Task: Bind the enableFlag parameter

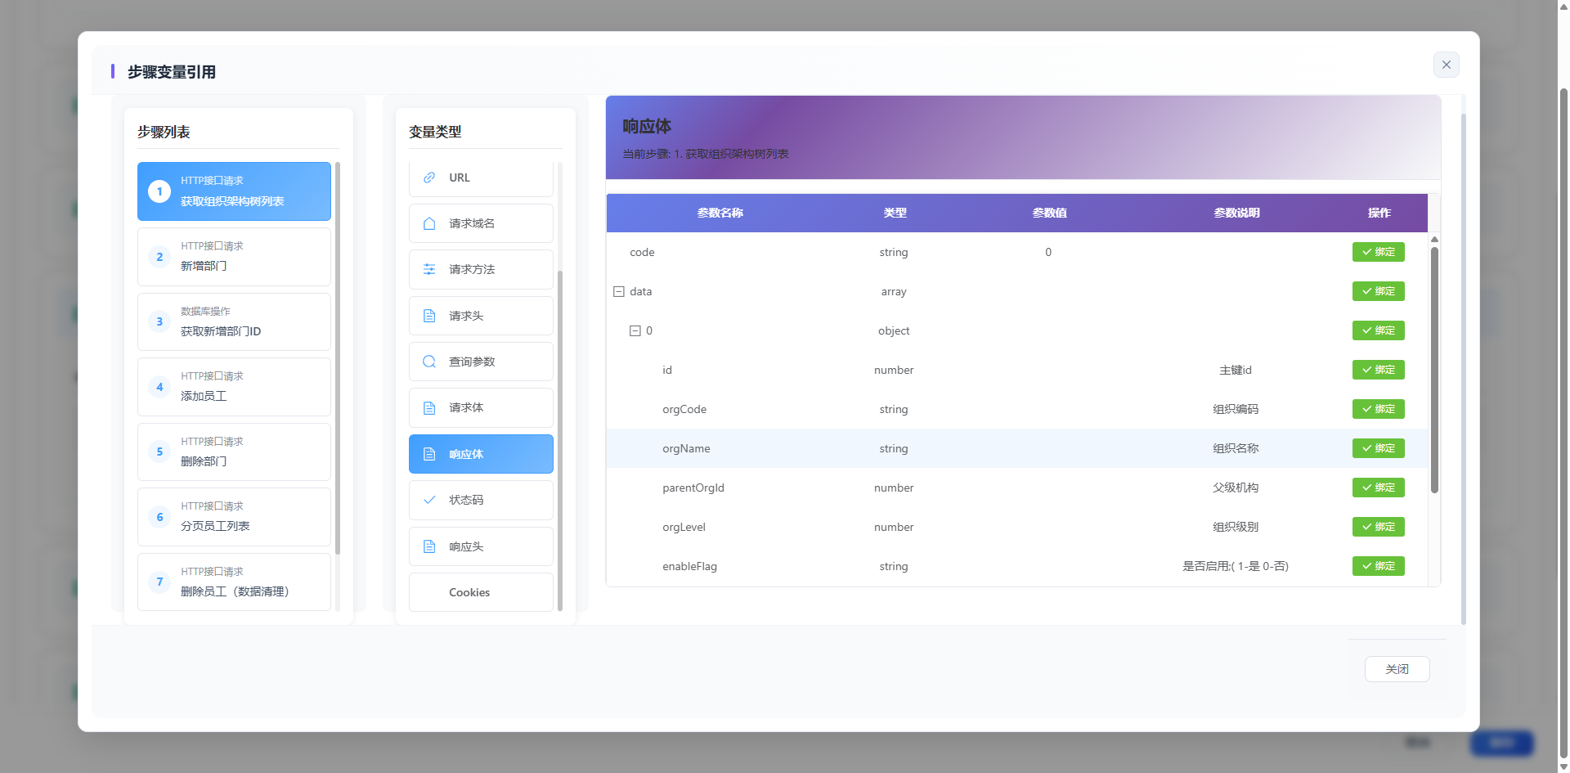Action: (1378, 566)
